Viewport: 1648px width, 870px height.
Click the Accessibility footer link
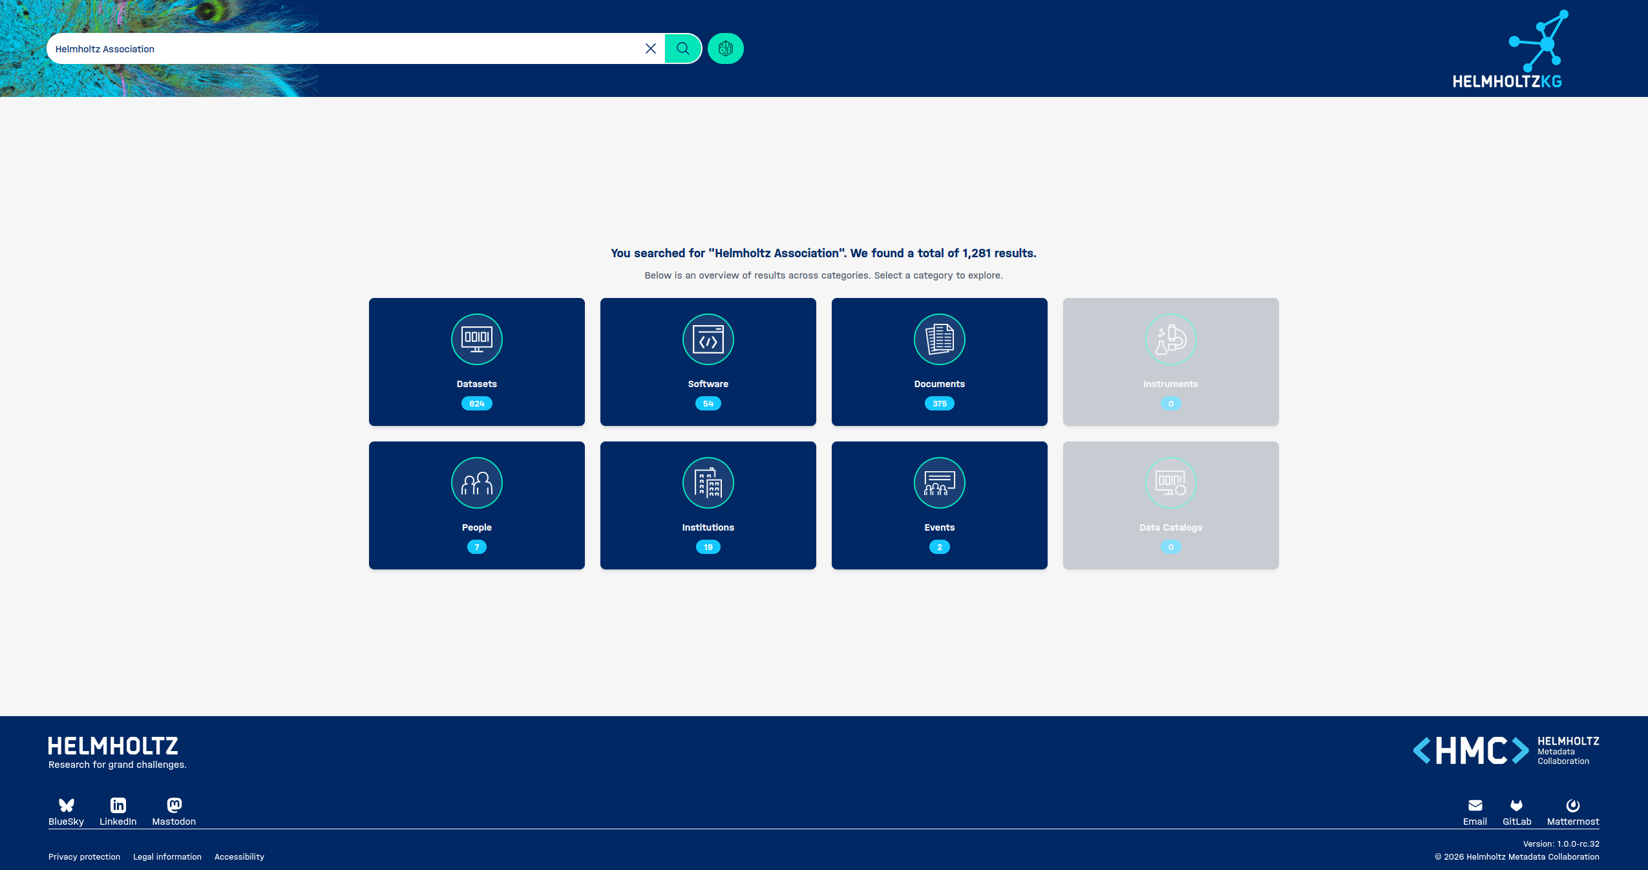click(x=239, y=856)
